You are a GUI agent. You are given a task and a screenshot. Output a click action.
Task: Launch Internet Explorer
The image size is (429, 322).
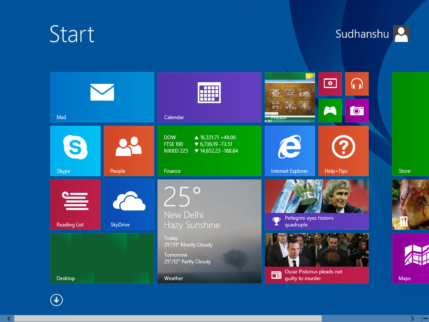(289, 151)
